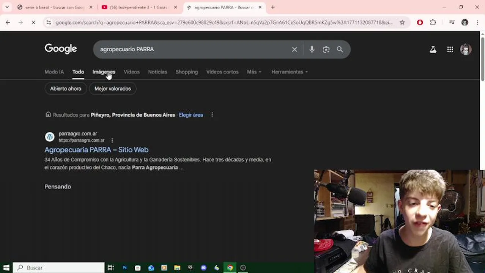Image resolution: width=485 pixels, height=273 pixels.
Task: Go to Google homepage via the logo
Action: [61, 49]
